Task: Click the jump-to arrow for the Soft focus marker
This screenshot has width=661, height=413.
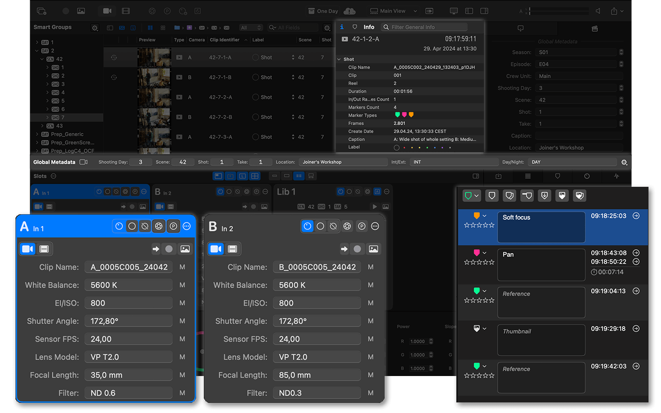Action: coord(636,216)
